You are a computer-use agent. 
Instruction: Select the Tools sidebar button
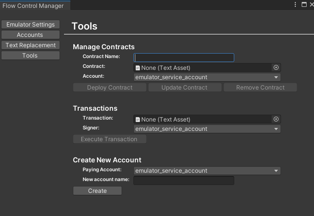(30, 56)
